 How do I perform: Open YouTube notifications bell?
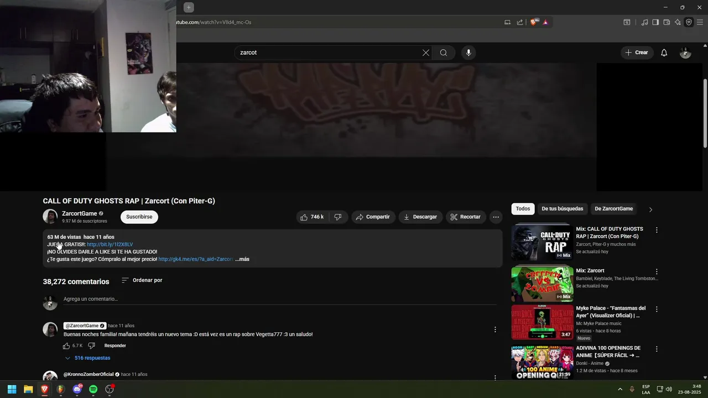point(664,53)
